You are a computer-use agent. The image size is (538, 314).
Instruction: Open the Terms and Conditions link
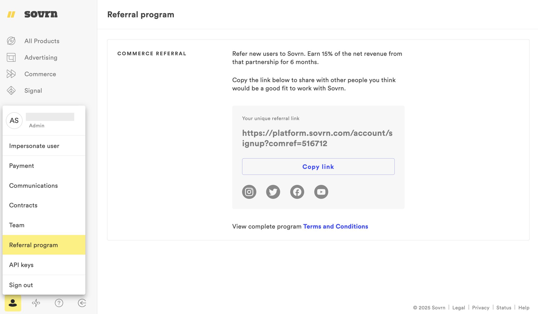coord(335,226)
